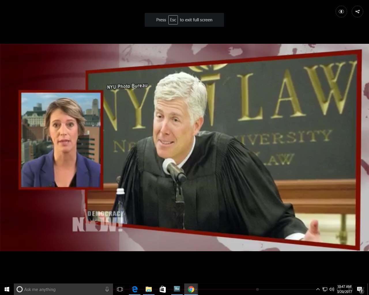Click the Esc key hint in fullscreen banner
The height and width of the screenshot is (295, 369).
[173, 20]
